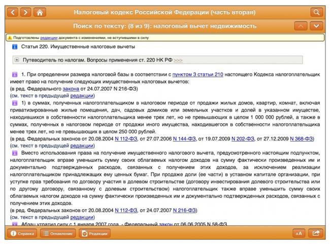Change font size with the aA button
The width and height of the screenshot is (330, 244).
299,233
